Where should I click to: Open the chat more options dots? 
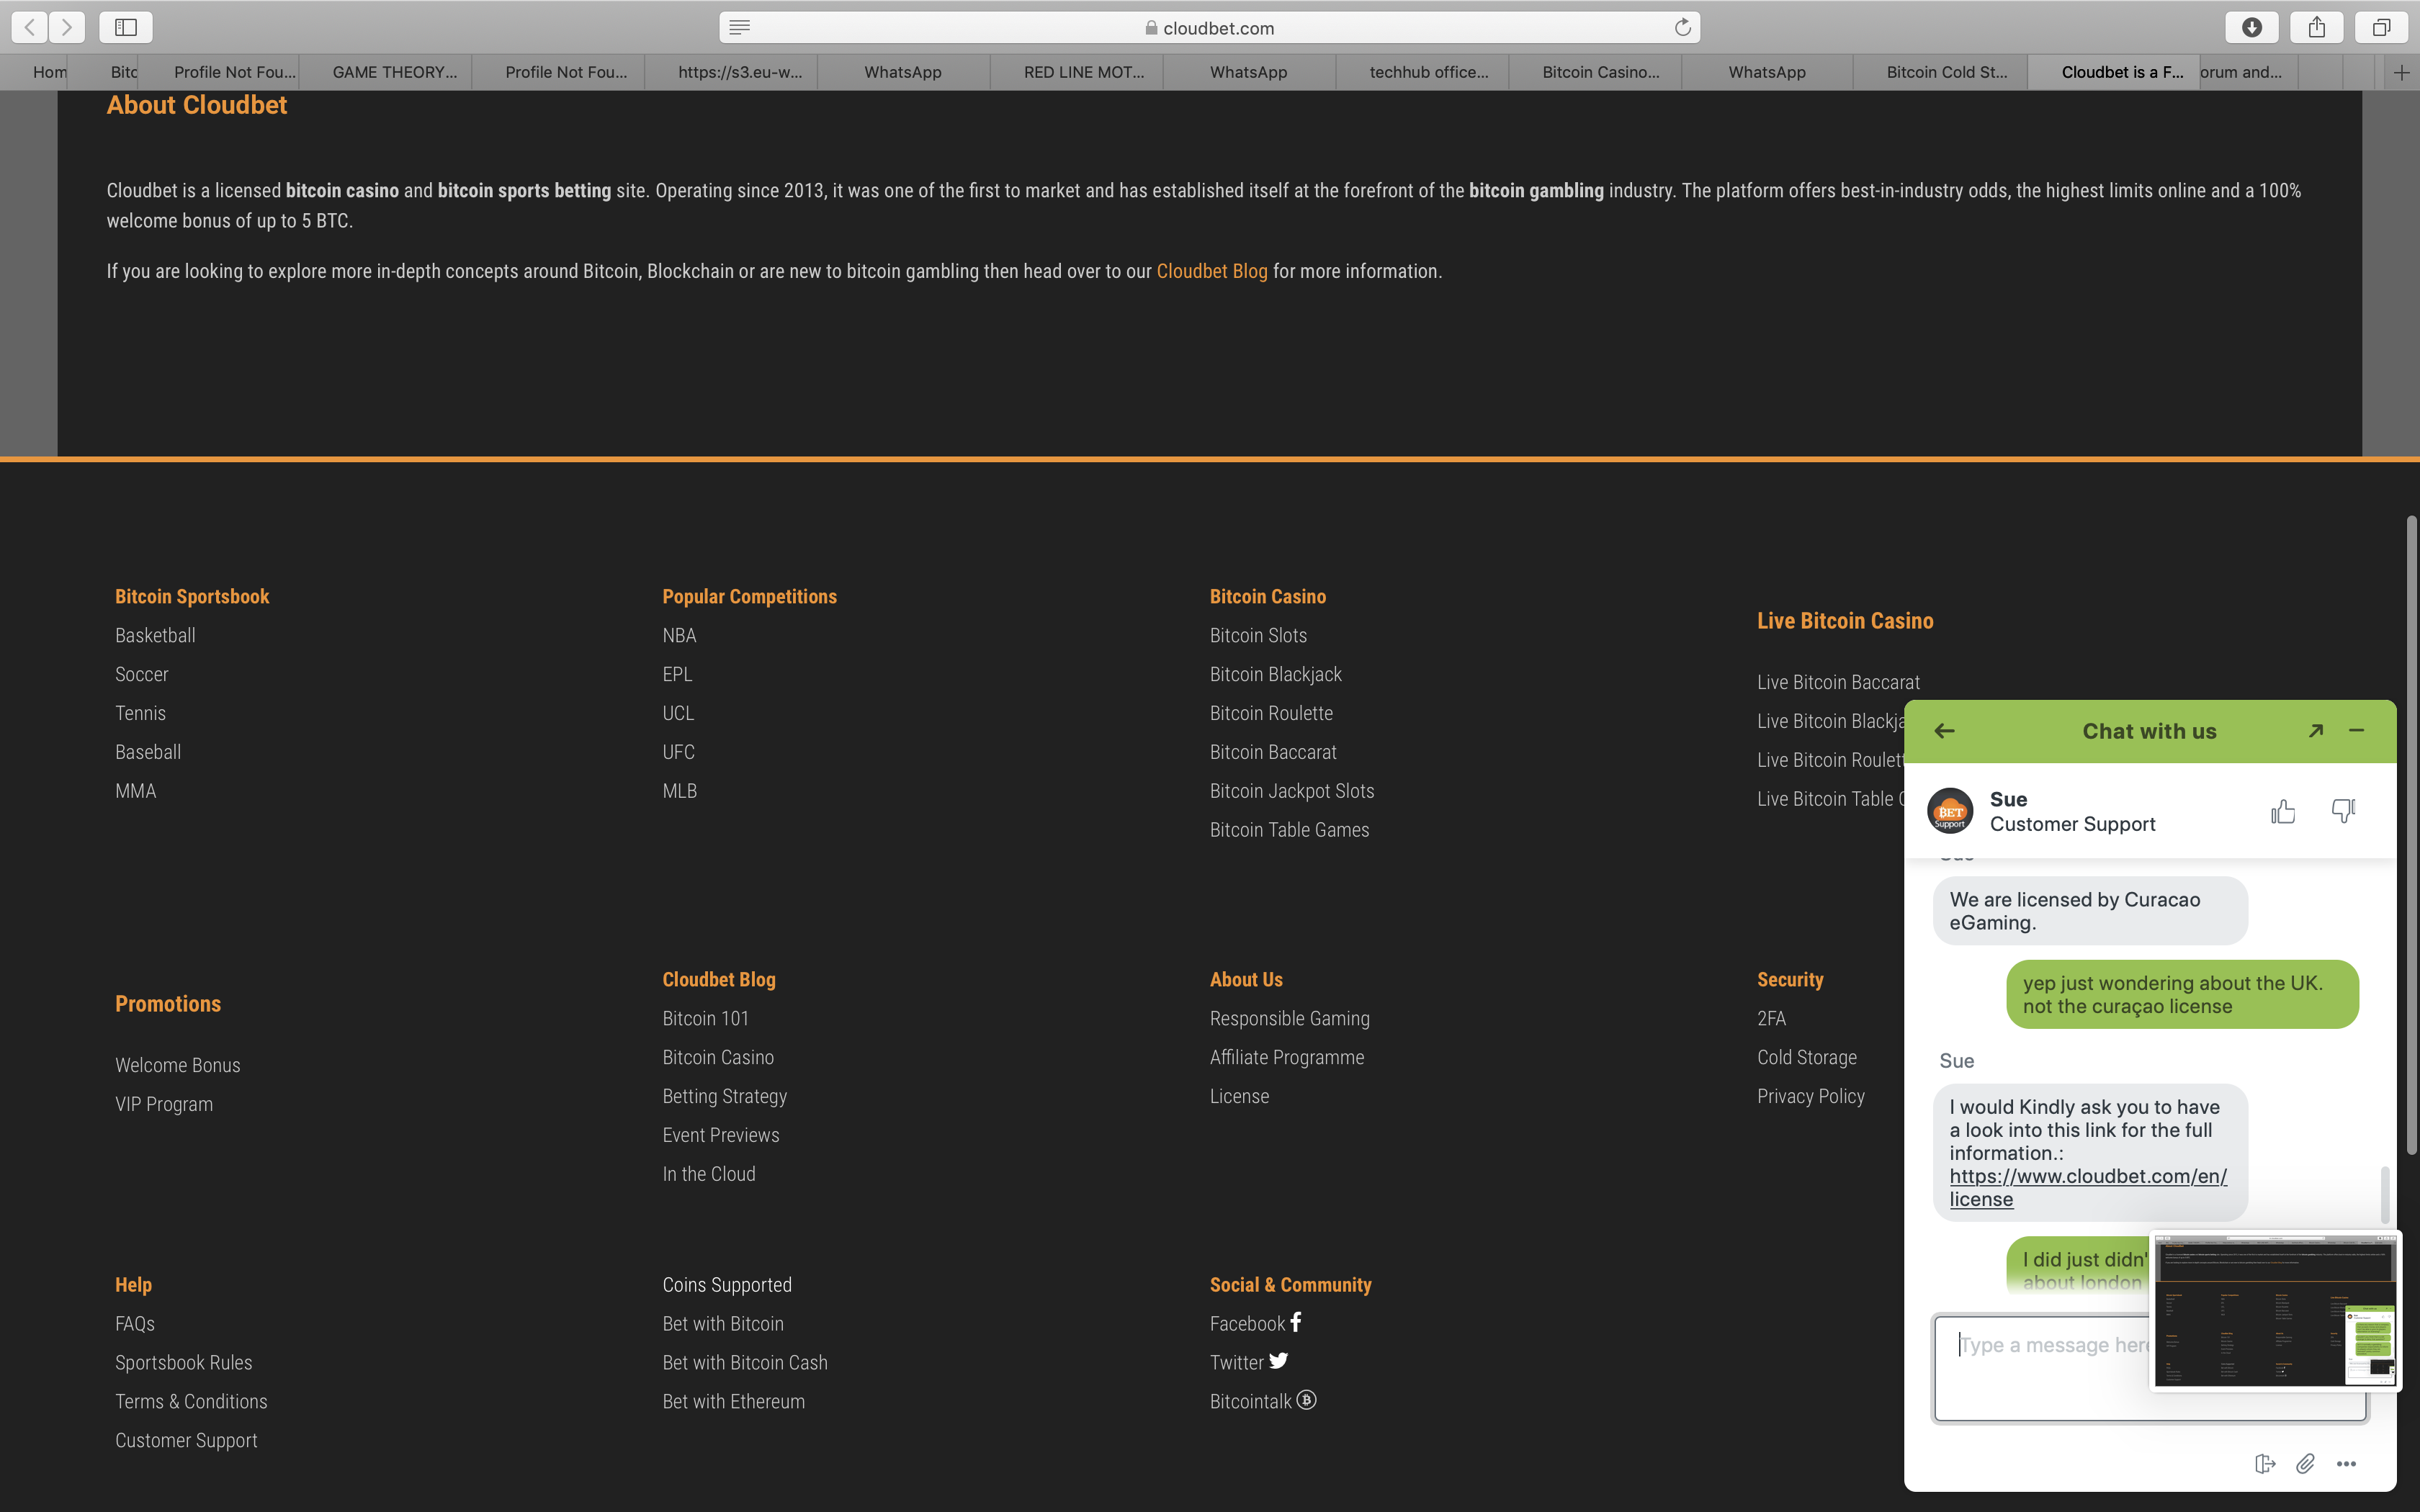tap(2346, 1463)
